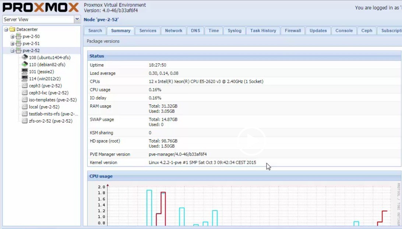Click VM monitor icon for 114 win2012r2

point(25,79)
